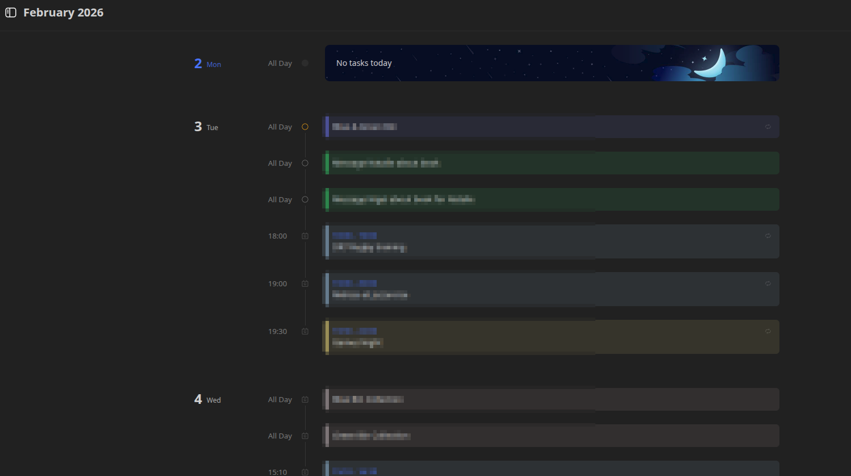The height and width of the screenshot is (476, 851).
Task: Click repeat icon on the 19:30 event
Action: click(768, 331)
